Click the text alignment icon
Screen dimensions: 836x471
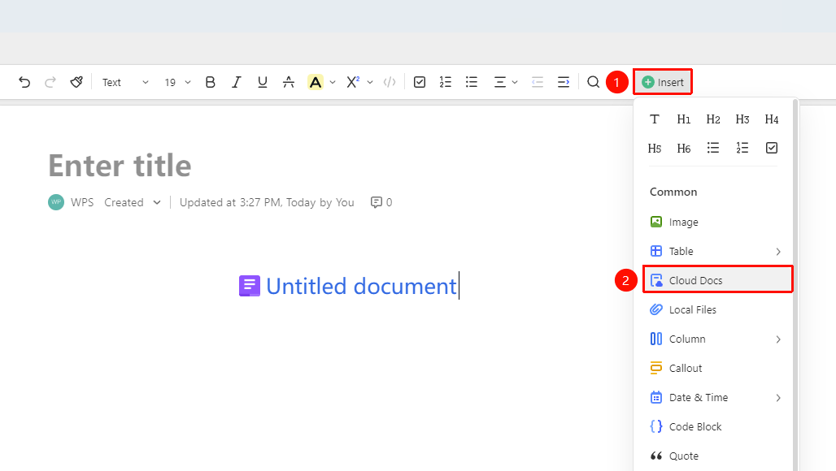pyautogui.click(x=499, y=82)
